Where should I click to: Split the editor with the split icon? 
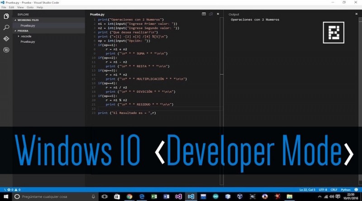(x=204, y=14)
